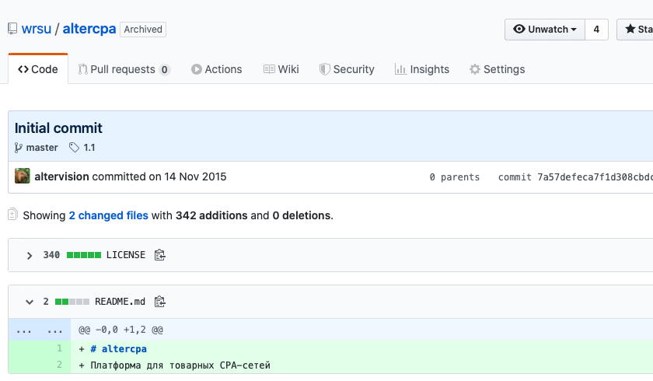Click the Archived label badge
This screenshot has width=653, height=381.
pyautogui.click(x=143, y=30)
